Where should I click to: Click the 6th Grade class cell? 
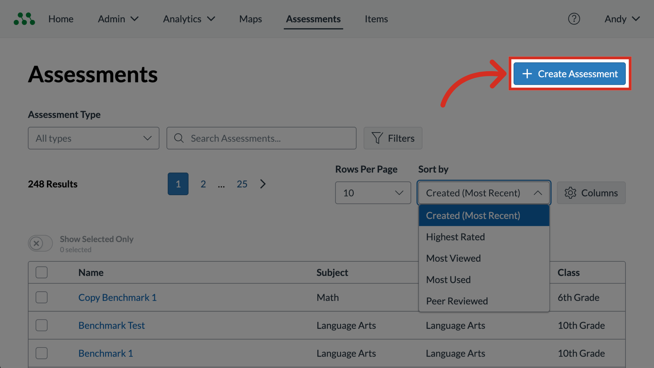click(578, 297)
